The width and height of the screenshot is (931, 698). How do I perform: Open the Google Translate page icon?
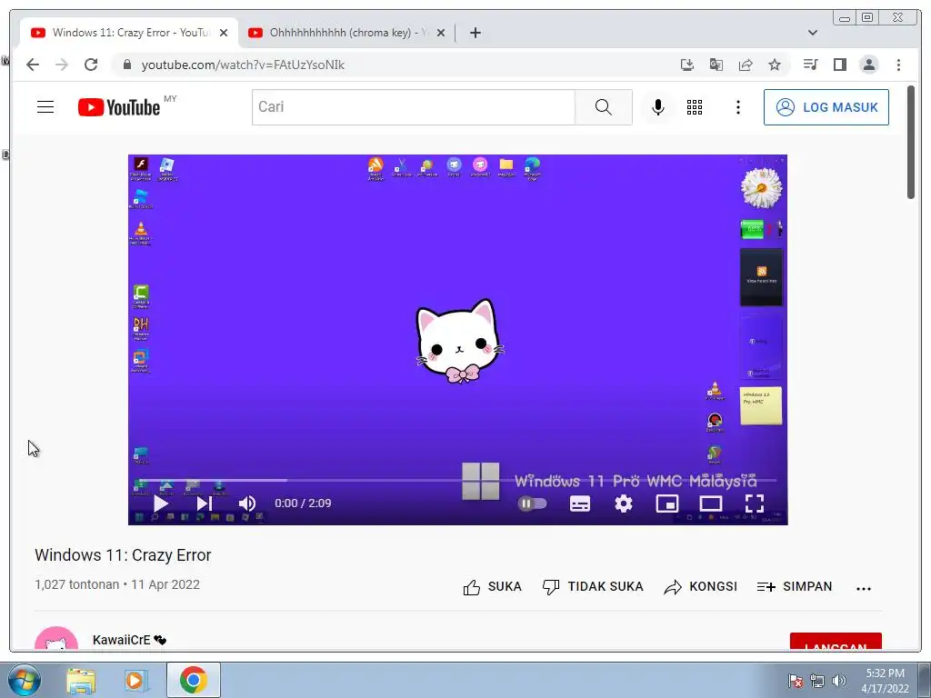point(716,65)
